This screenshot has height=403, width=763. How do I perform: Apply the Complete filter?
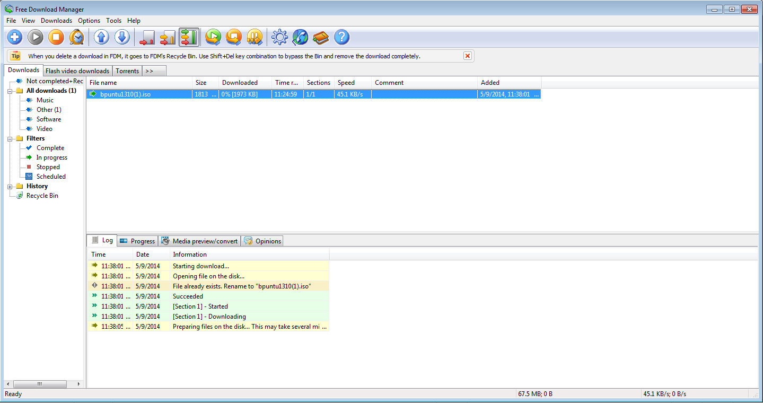coord(50,148)
